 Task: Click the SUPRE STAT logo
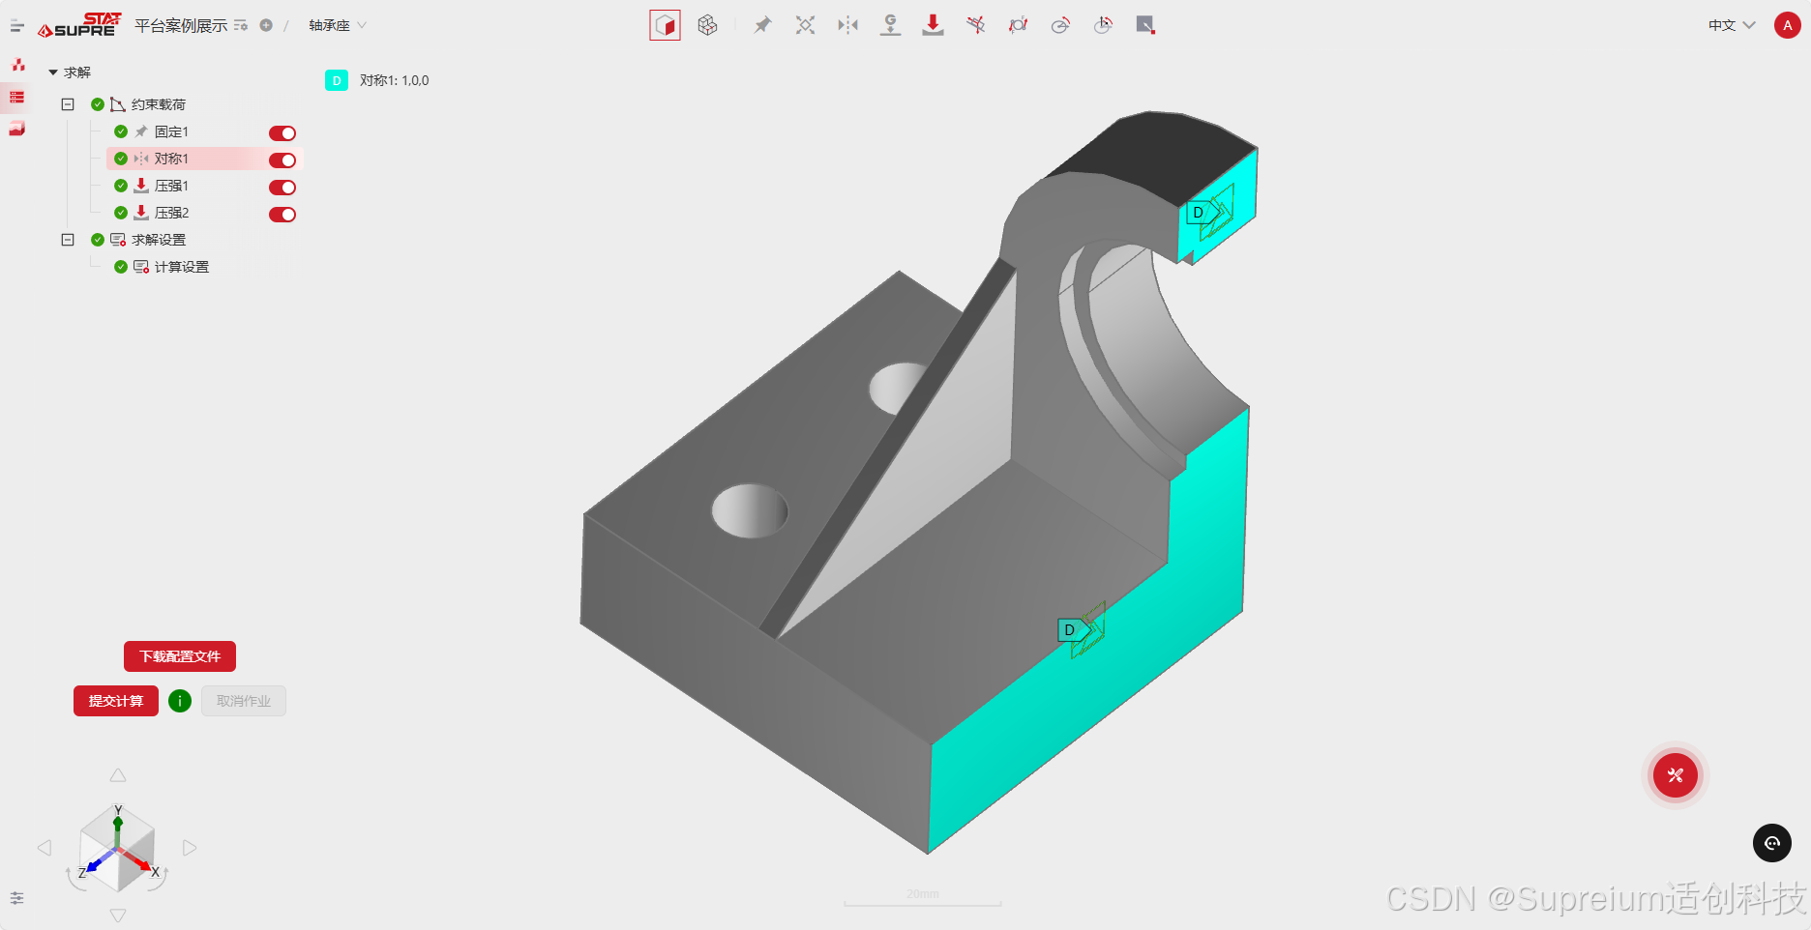click(79, 25)
